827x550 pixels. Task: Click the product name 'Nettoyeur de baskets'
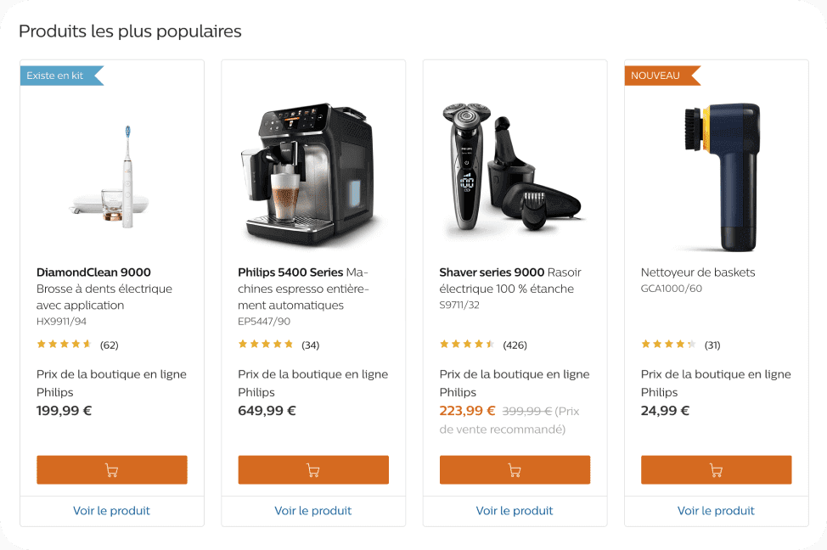[x=698, y=272]
